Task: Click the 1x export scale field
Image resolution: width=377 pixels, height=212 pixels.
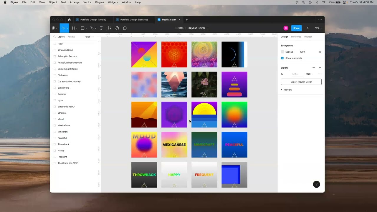Action: coord(282,74)
